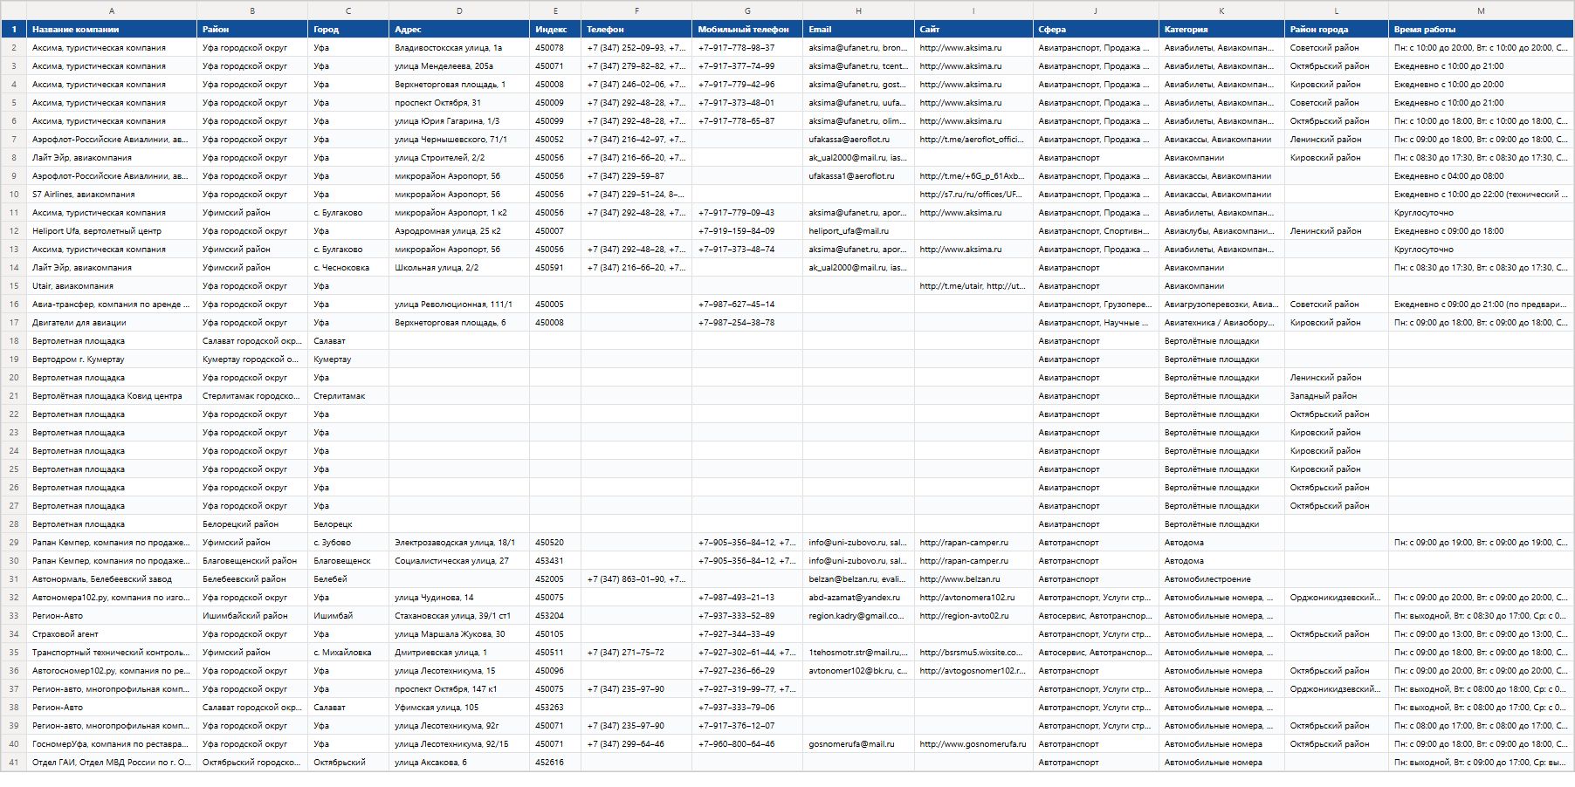Click the 'Название компании' header cell
This screenshot has width=1575, height=787.
pyautogui.click(x=112, y=30)
